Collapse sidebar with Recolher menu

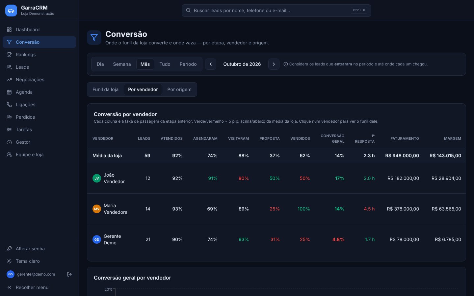point(39,287)
